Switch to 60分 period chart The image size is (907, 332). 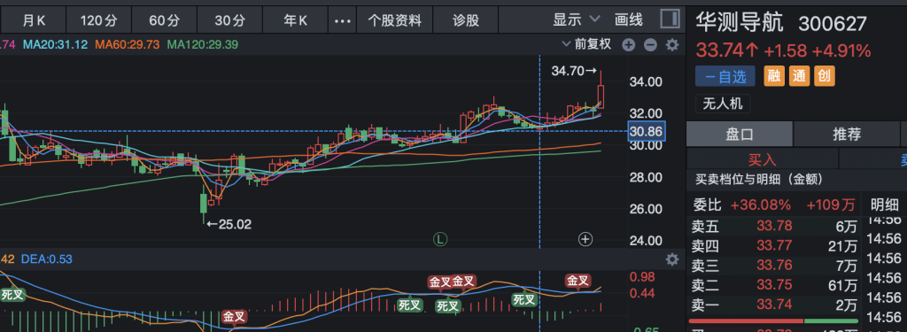pos(164,21)
